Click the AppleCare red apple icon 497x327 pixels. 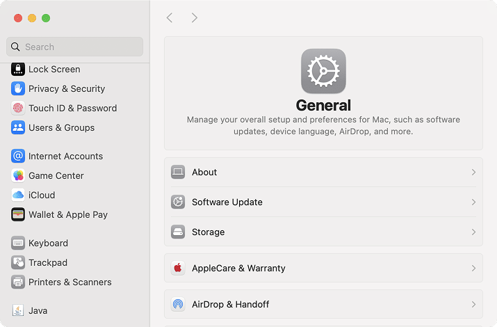tap(178, 268)
